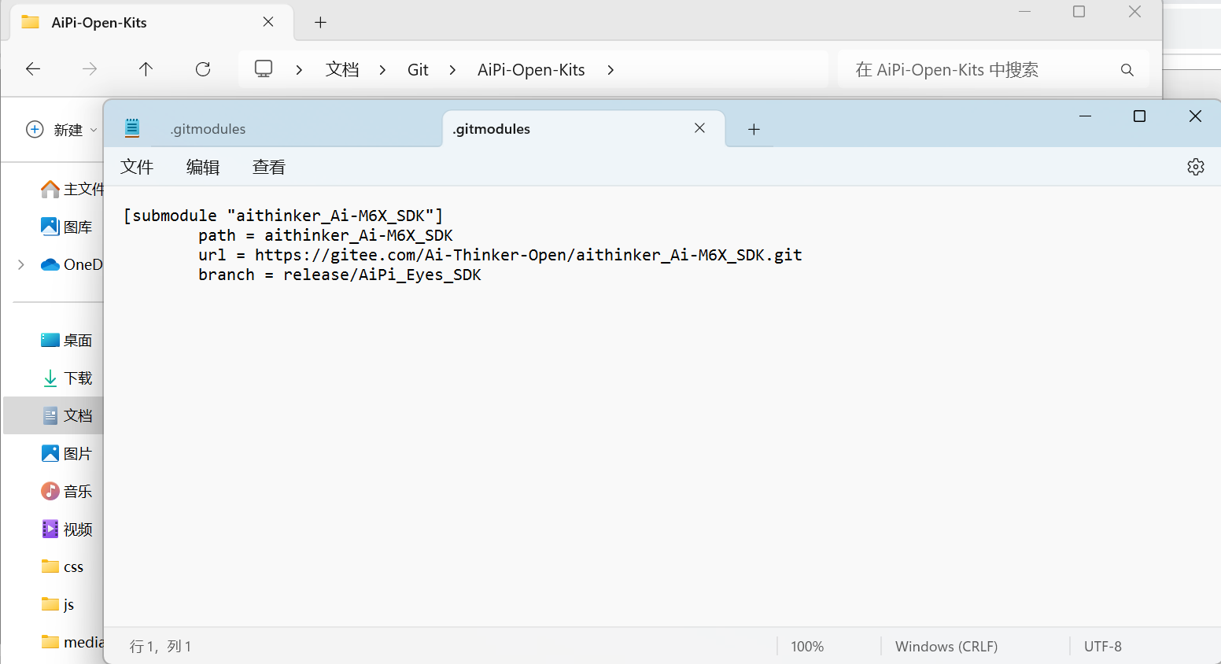Image resolution: width=1221 pixels, height=664 pixels.
Task: Maximize the File Explorer window
Action: pyautogui.click(x=1079, y=12)
